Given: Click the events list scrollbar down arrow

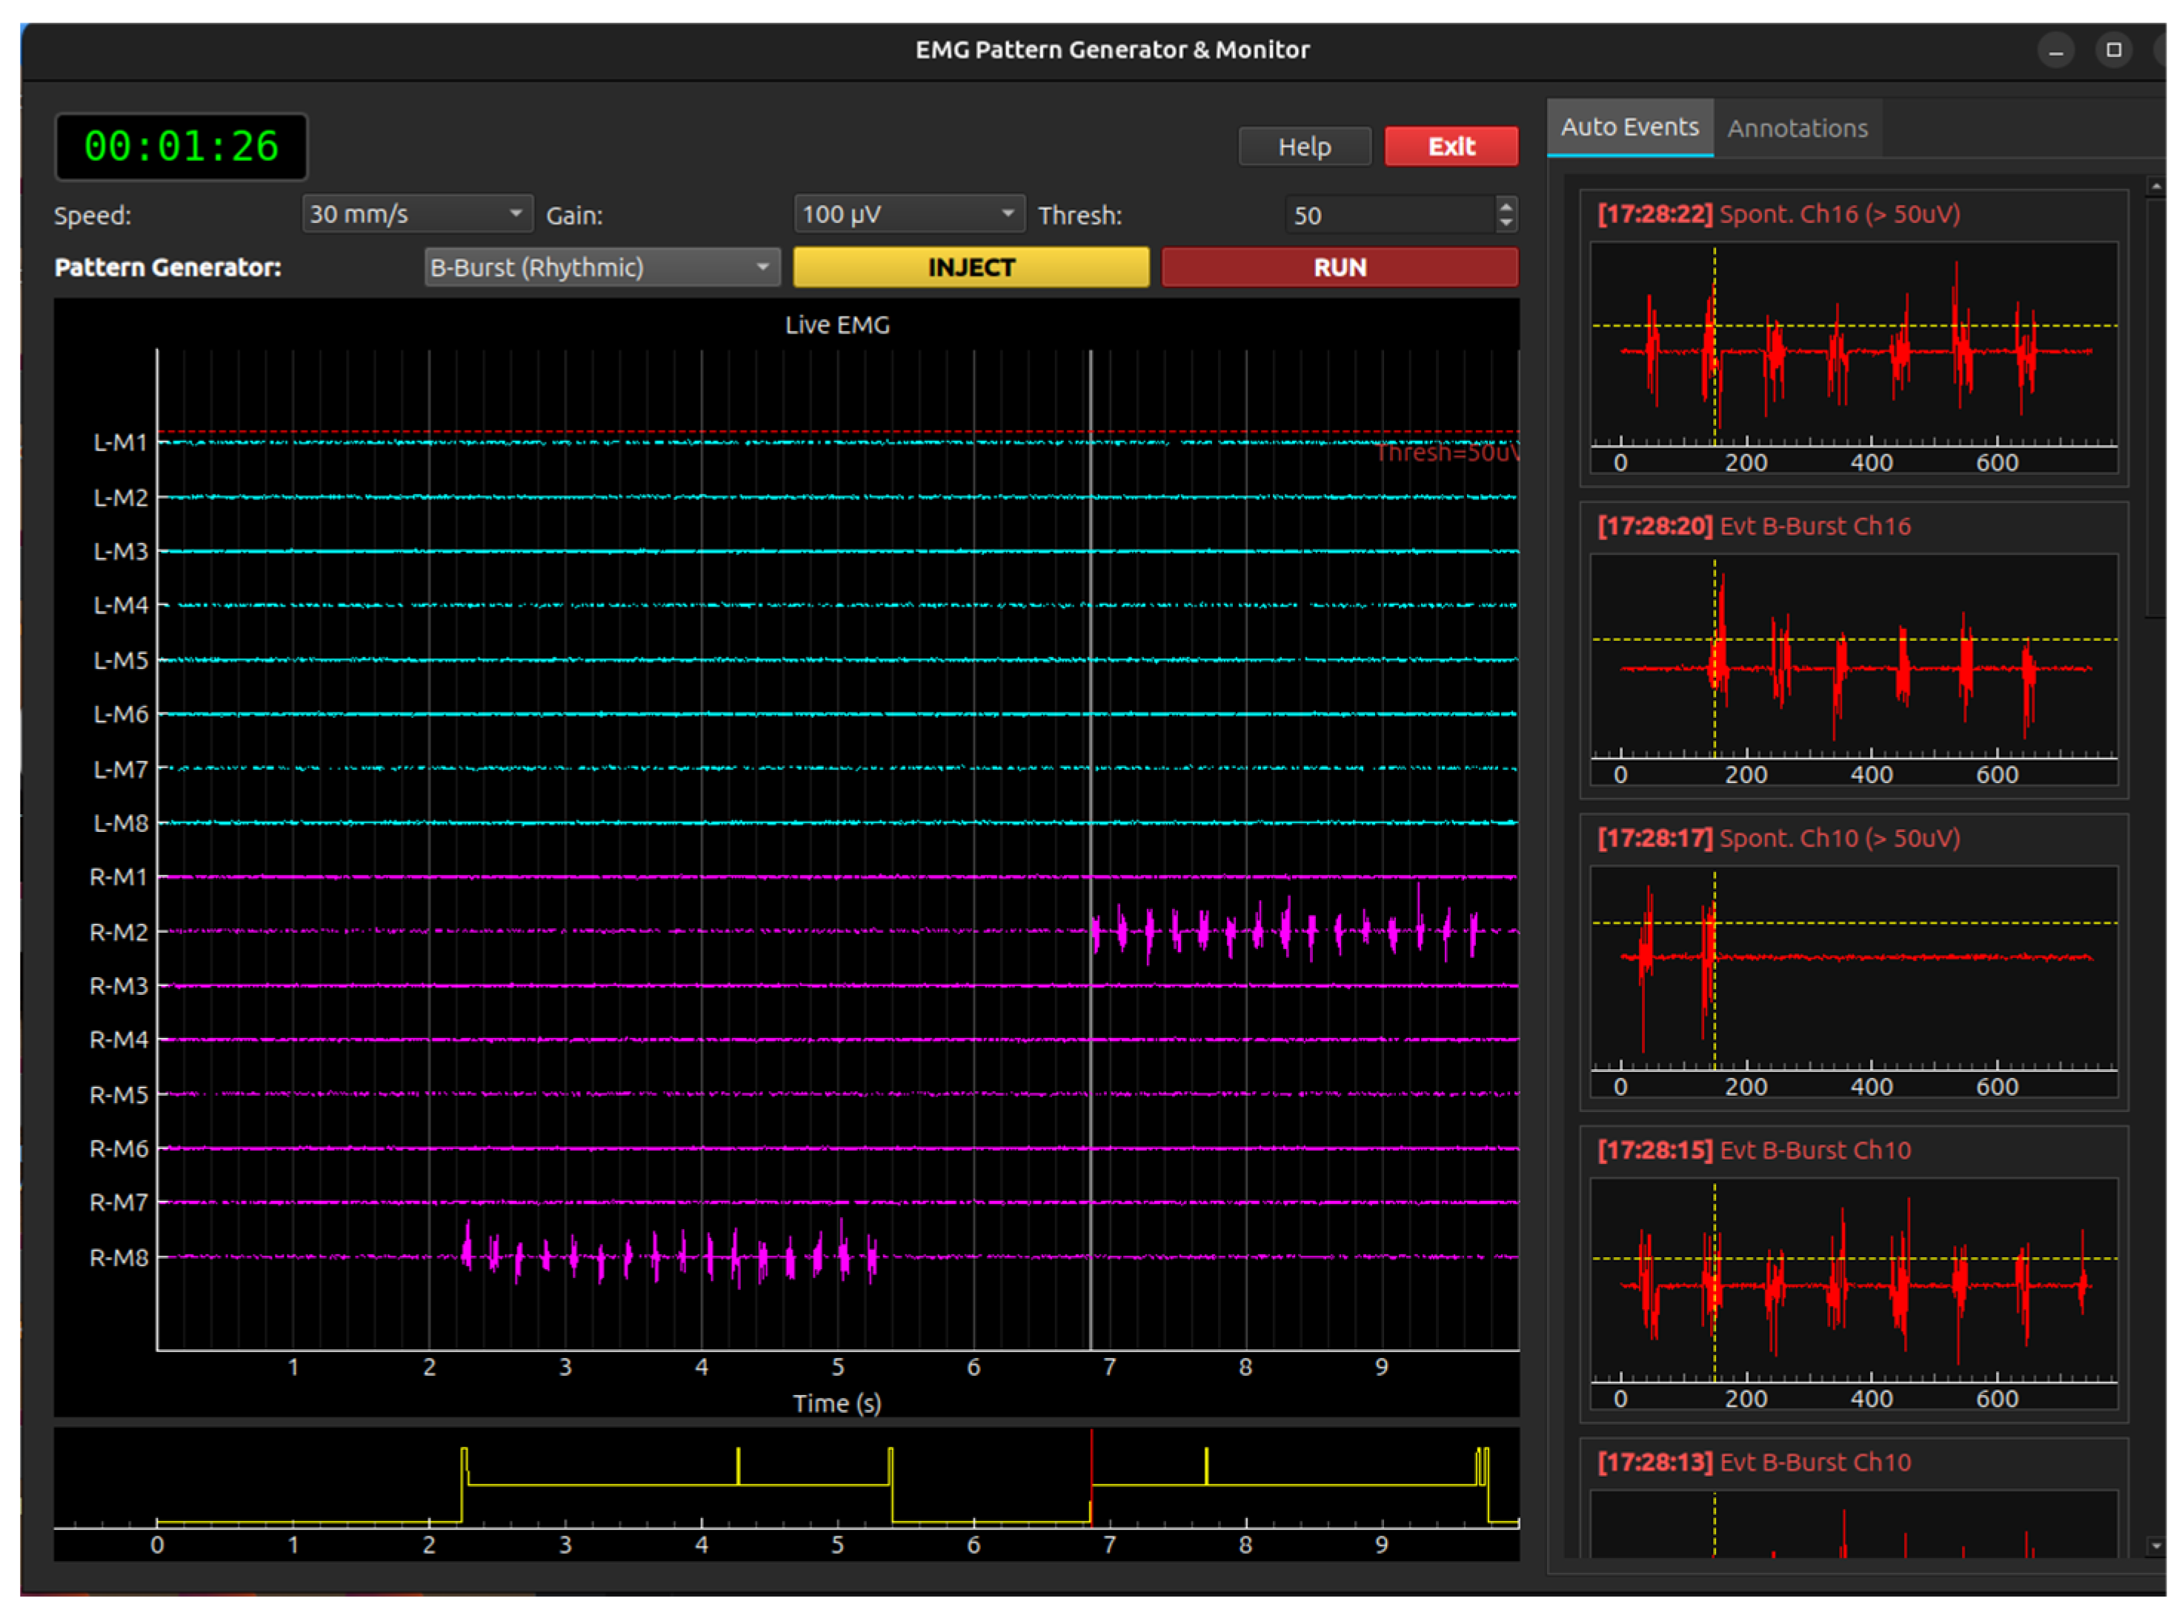Looking at the screenshot, I should point(2155,1546).
